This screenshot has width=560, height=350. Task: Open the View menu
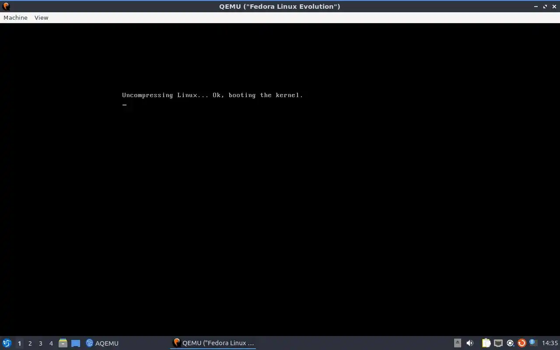click(x=41, y=17)
